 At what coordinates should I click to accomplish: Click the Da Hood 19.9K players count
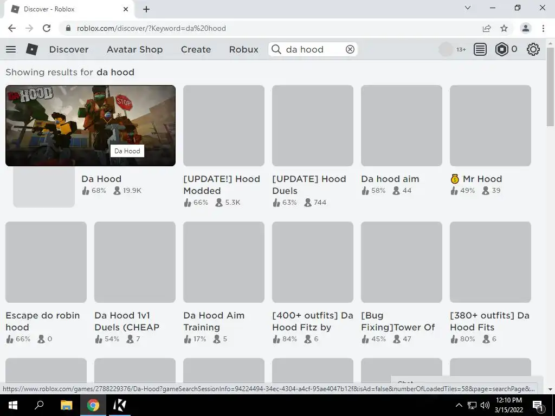click(x=127, y=191)
